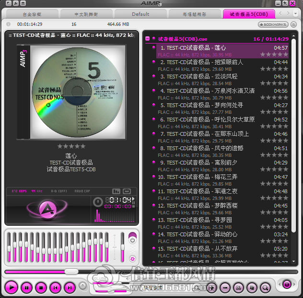Screen dimensions: 303x298
Task: Skip to the next track
Action: point(70,288)
